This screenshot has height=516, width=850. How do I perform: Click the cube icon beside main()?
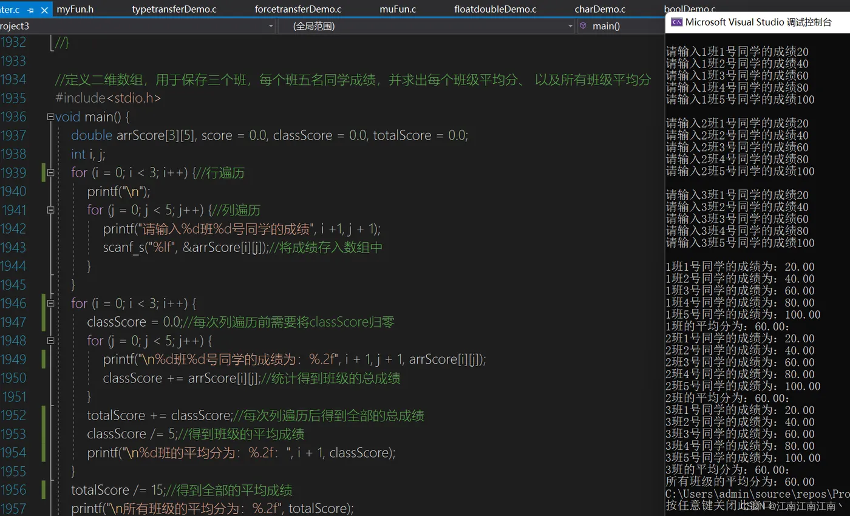point(583,26)
